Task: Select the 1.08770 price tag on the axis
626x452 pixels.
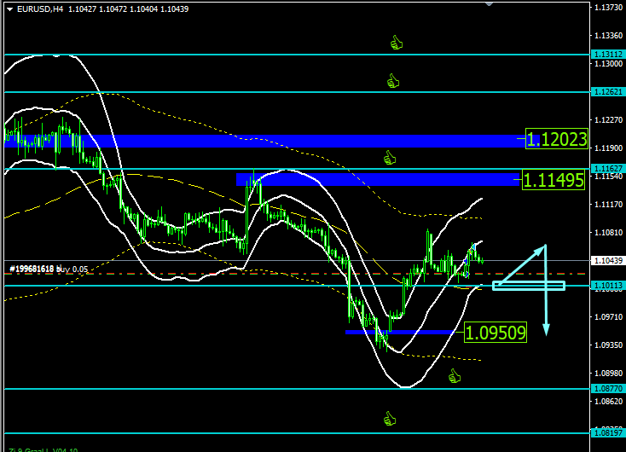Action: 607,388
